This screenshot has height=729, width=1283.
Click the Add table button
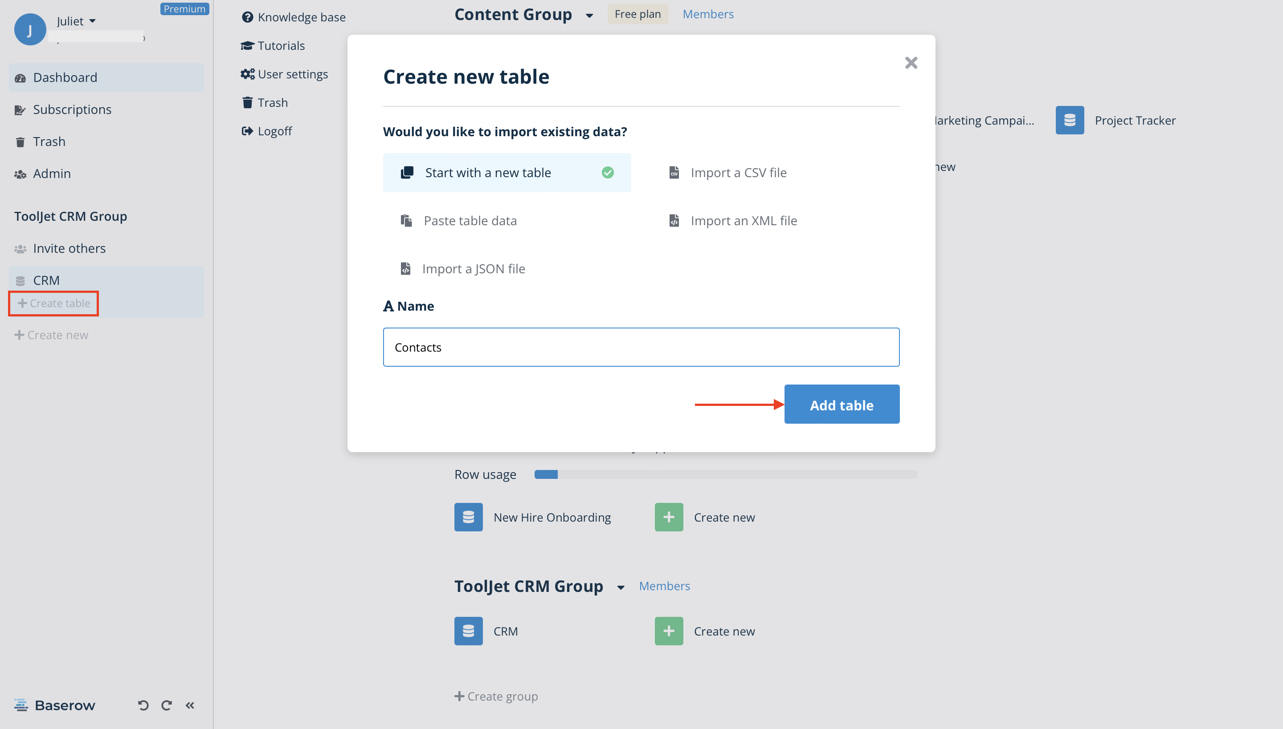click(841, 404)
